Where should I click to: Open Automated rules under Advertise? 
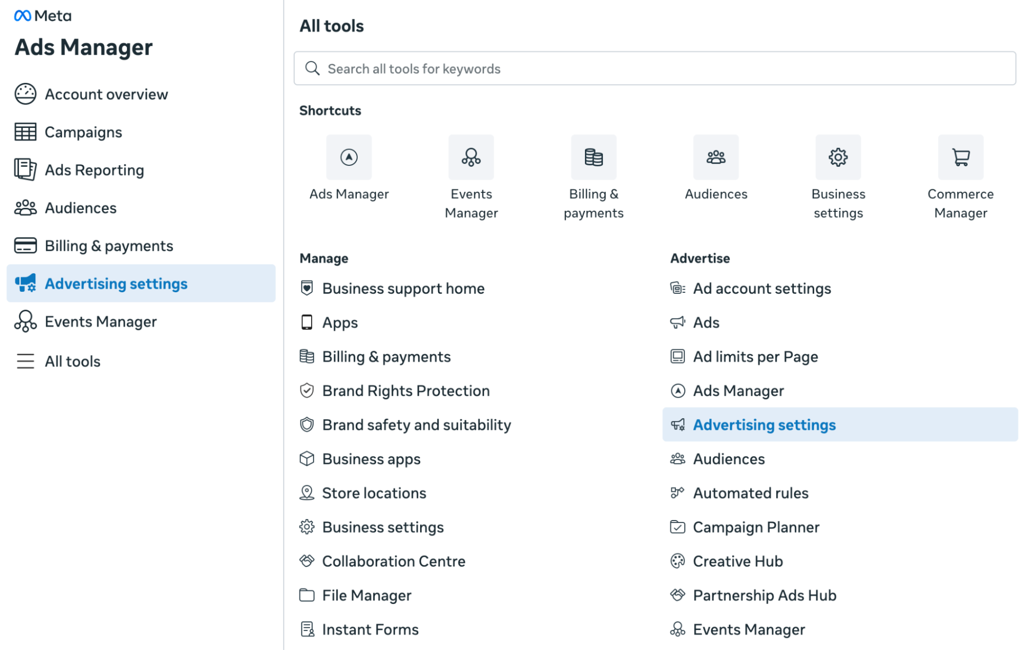(x=750, y=493)
